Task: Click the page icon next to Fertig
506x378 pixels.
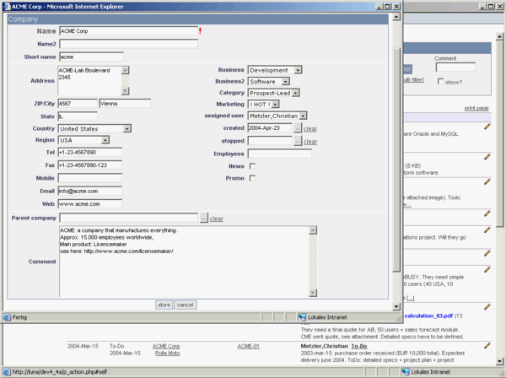Action: (x=7, y=317)
